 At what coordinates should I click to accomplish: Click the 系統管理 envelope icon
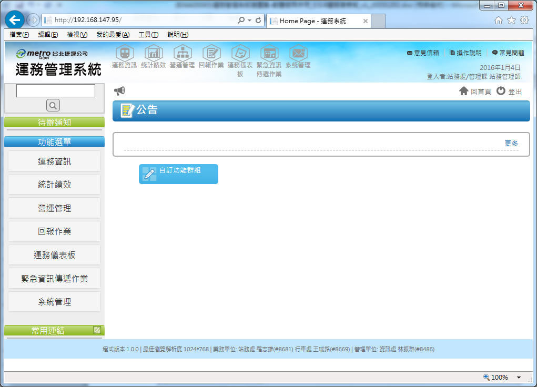(298, 53)
